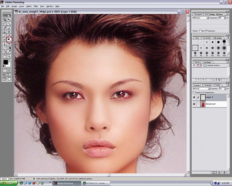Select the Gradient tool

(x=9, y=48)
